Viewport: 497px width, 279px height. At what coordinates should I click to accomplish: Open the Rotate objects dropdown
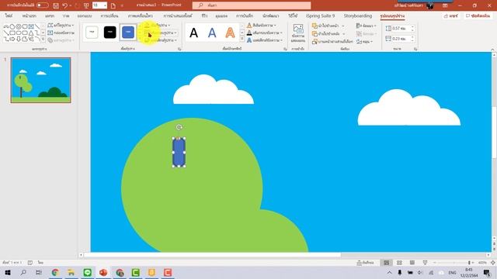[364, 41]
